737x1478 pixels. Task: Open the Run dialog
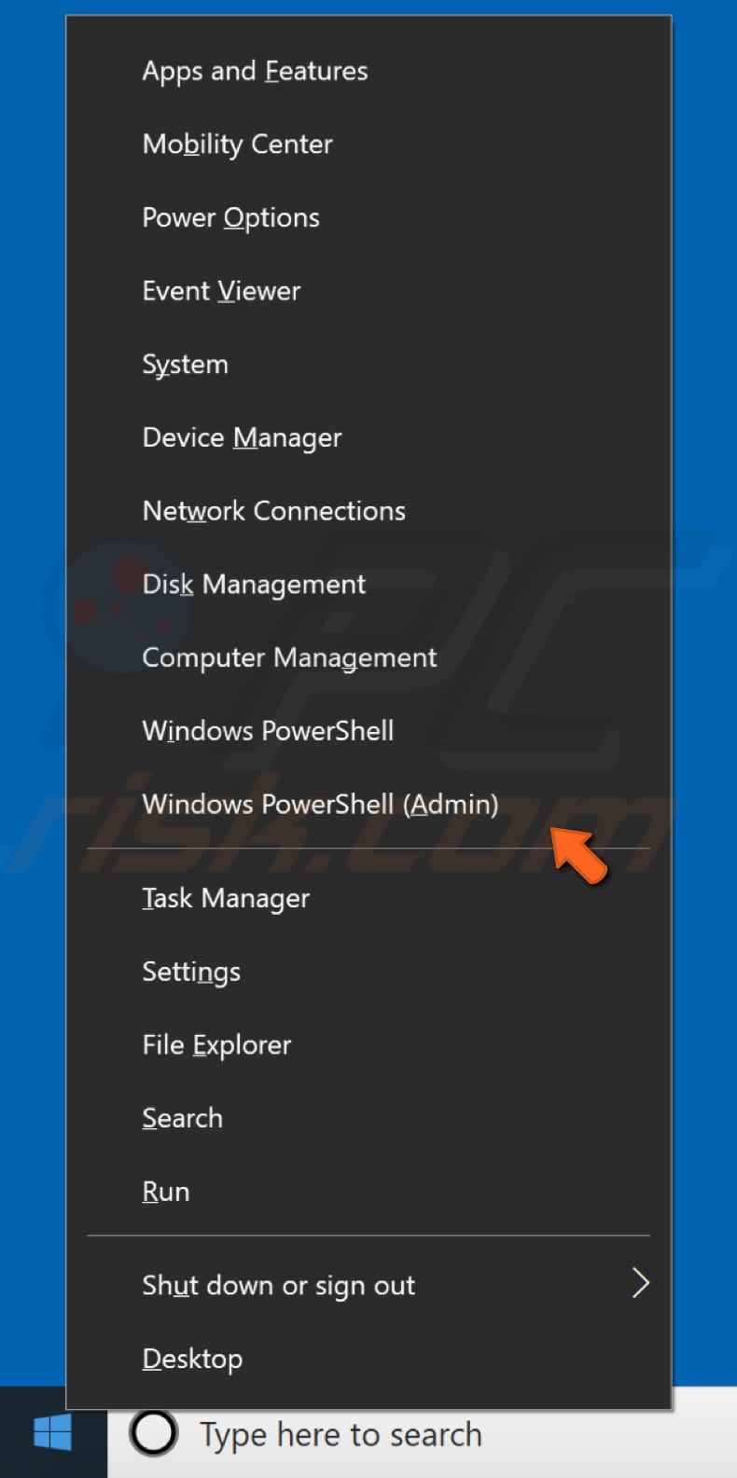(165, 1190)
